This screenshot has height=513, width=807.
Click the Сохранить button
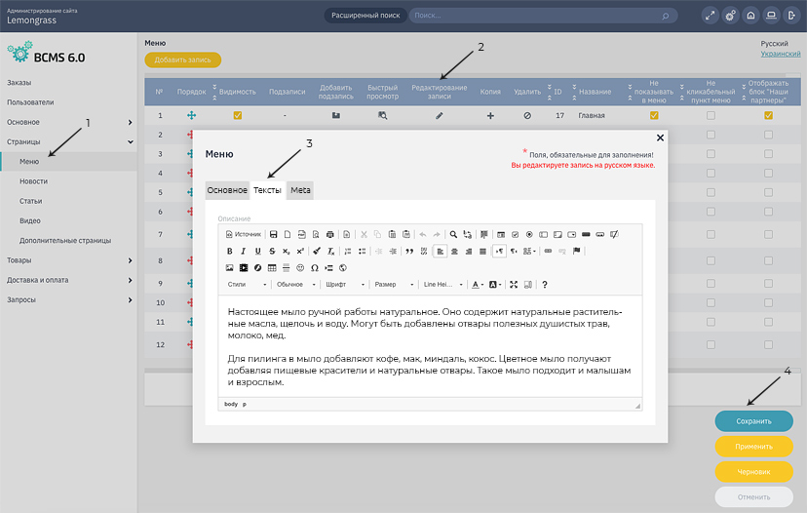[x=753, y=421]
